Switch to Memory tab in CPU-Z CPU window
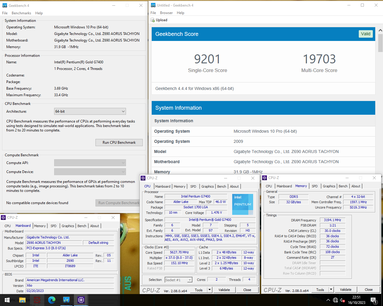The width and height of the screenshot is (383, 306). (x=180, y=186)
